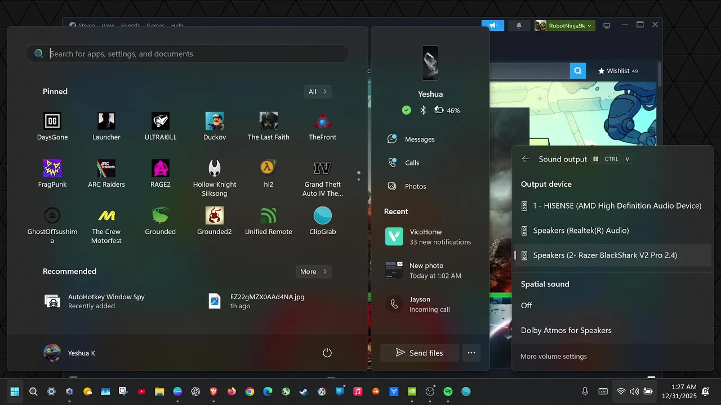
Task: Open EZ22gMZX0AAd4NA.jpg recommended file
Action: click(x=257, y=301)
